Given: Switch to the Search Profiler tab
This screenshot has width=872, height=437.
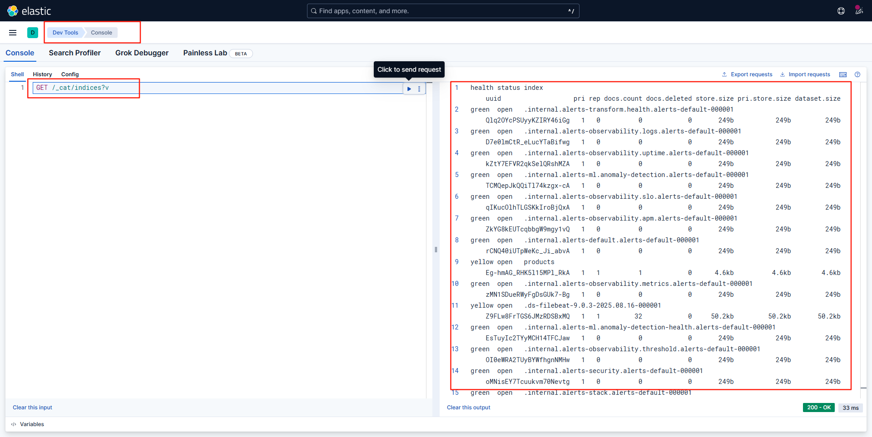Looking at the screenshot, I should [75, 53].
